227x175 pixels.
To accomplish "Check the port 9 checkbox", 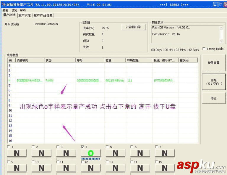I will pyautogui.click(x=9, y=162).
